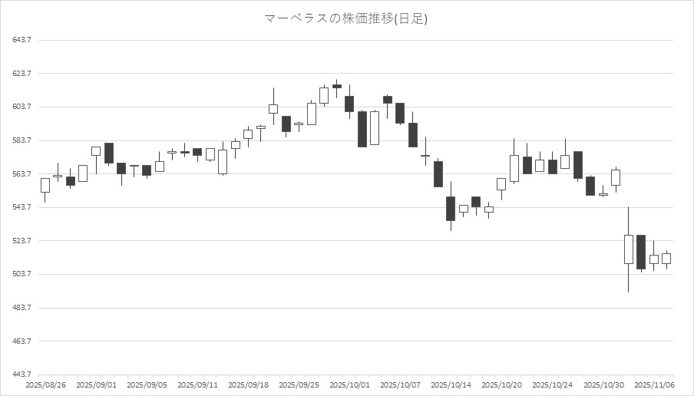Viewport: 694px width, 396px height.
Task: Select the 2025/09/25 date on the axis
Action: pos(299,384)
